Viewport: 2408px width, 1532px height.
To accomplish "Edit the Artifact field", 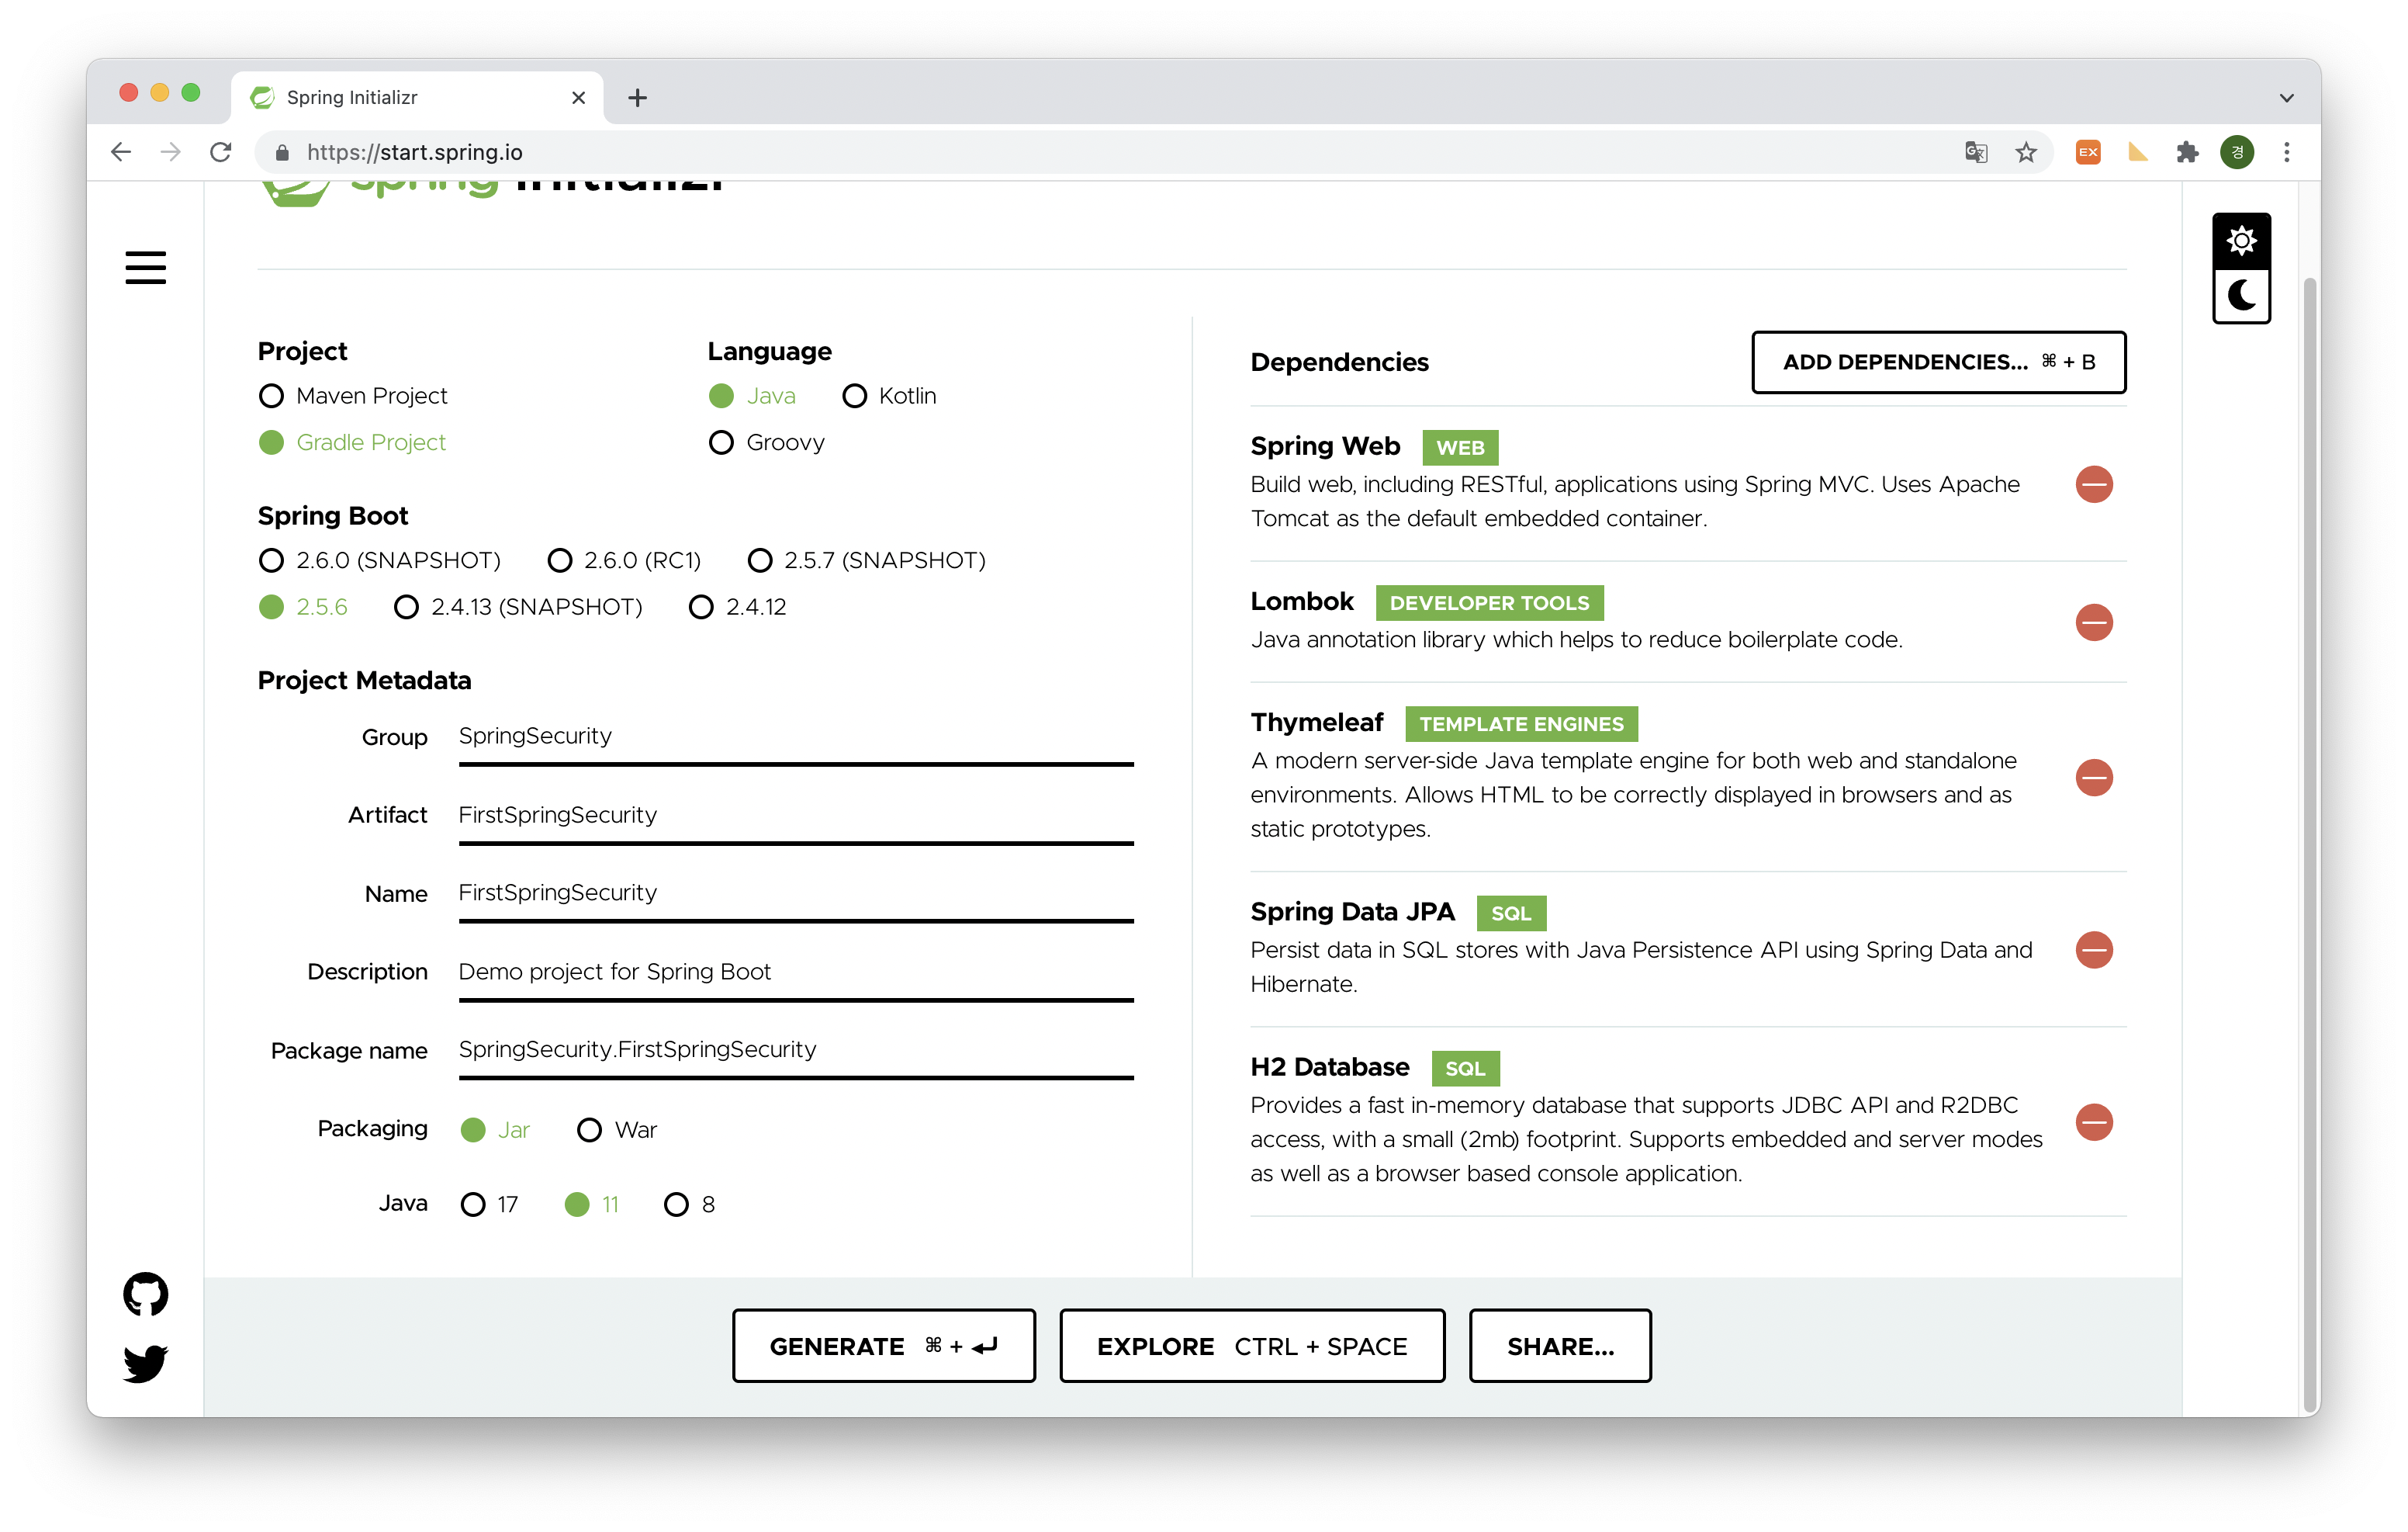I will 796,816.
